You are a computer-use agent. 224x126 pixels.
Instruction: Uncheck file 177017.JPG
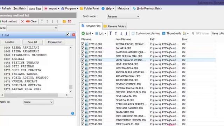83,48
